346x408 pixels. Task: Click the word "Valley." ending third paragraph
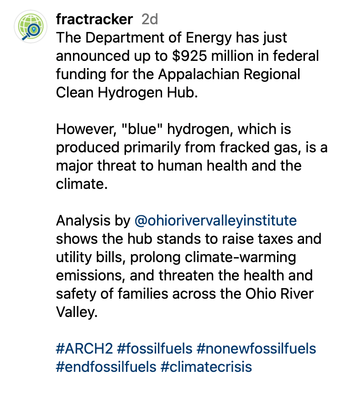(x=77, y=312)
